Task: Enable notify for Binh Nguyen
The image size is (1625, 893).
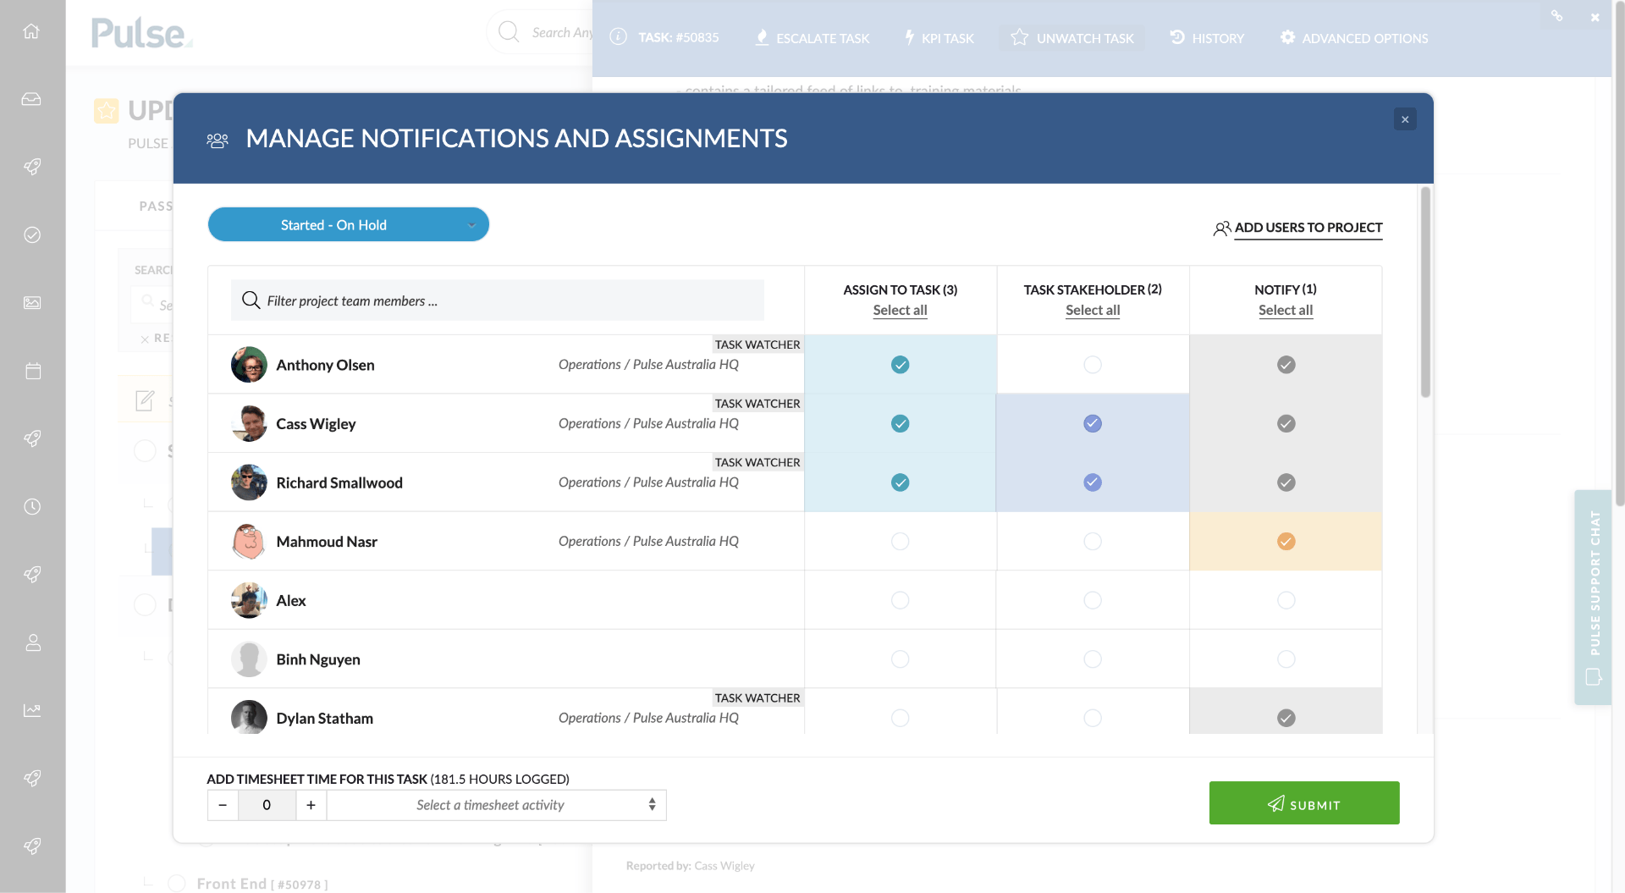Action: tap(1286, 659)
